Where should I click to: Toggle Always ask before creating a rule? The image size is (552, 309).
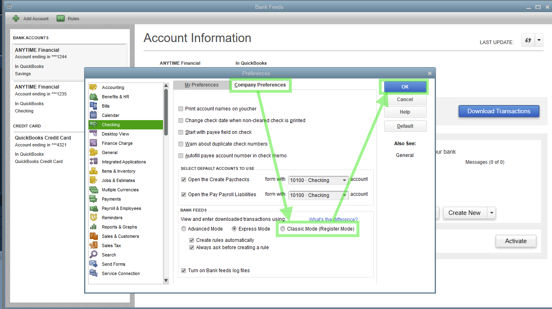click(192, 248)
